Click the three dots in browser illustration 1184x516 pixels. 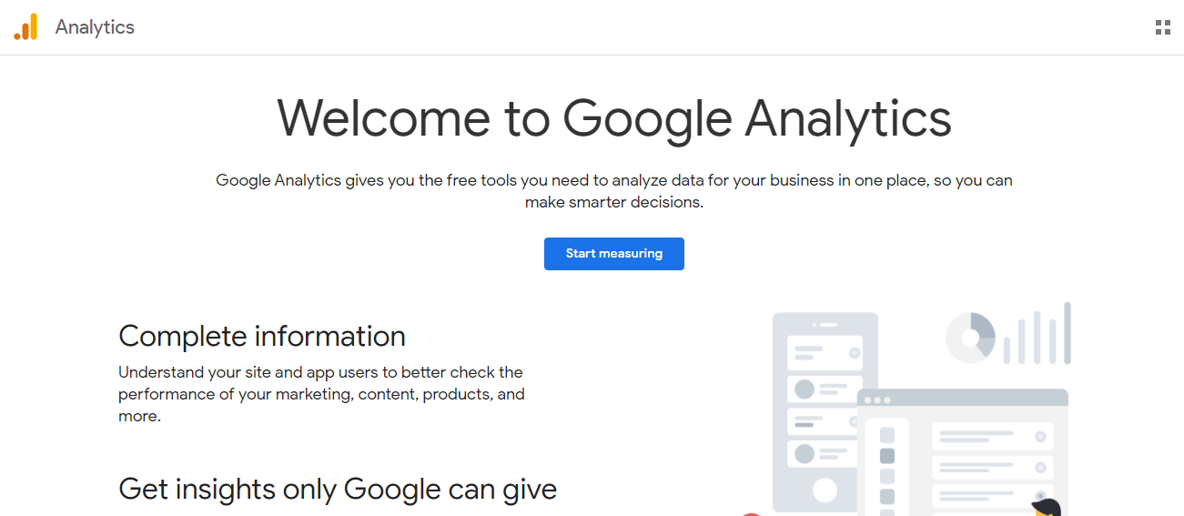[x=877, y=400]
